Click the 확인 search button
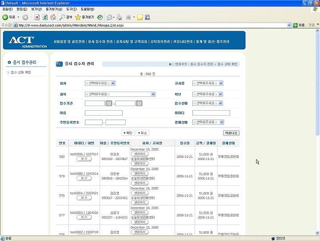Image resolution: width=320 pixels, height=241 pixels. (x=128, y=133)
